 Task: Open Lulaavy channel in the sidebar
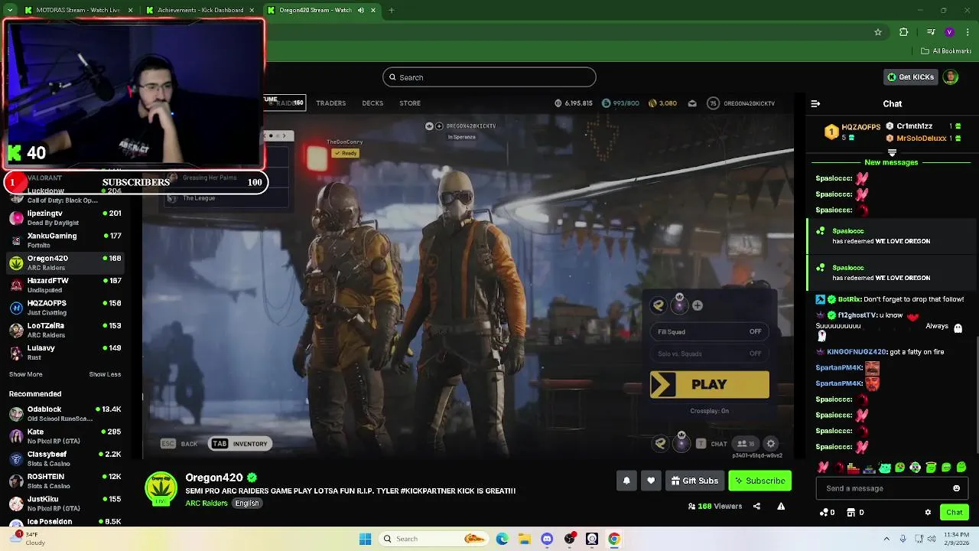pos(65,352)
